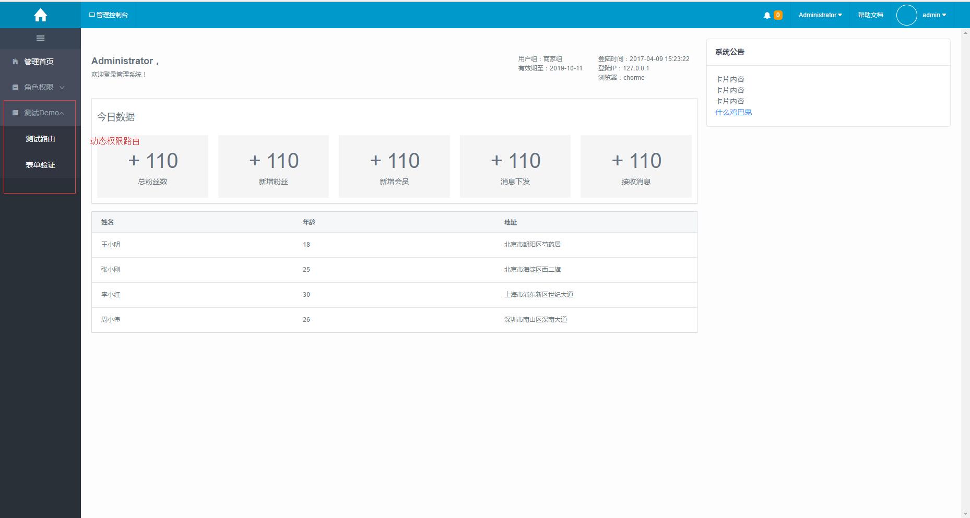Open the admin user dropdown

[x=934, y=15]
